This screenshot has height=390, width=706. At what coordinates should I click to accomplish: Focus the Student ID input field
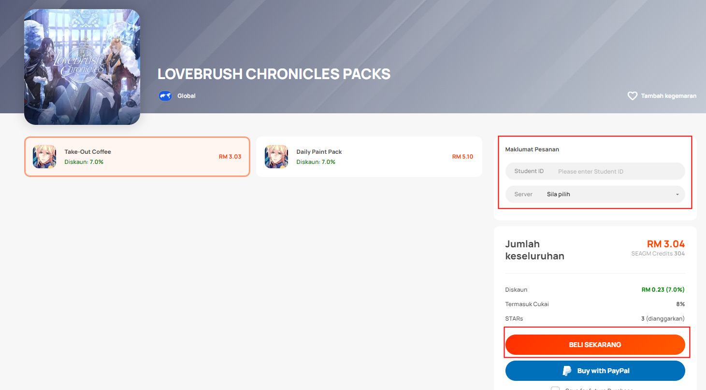(x=595, y=171)
